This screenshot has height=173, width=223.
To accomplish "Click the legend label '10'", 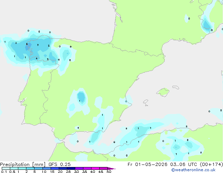I will (x=44, y=172).
